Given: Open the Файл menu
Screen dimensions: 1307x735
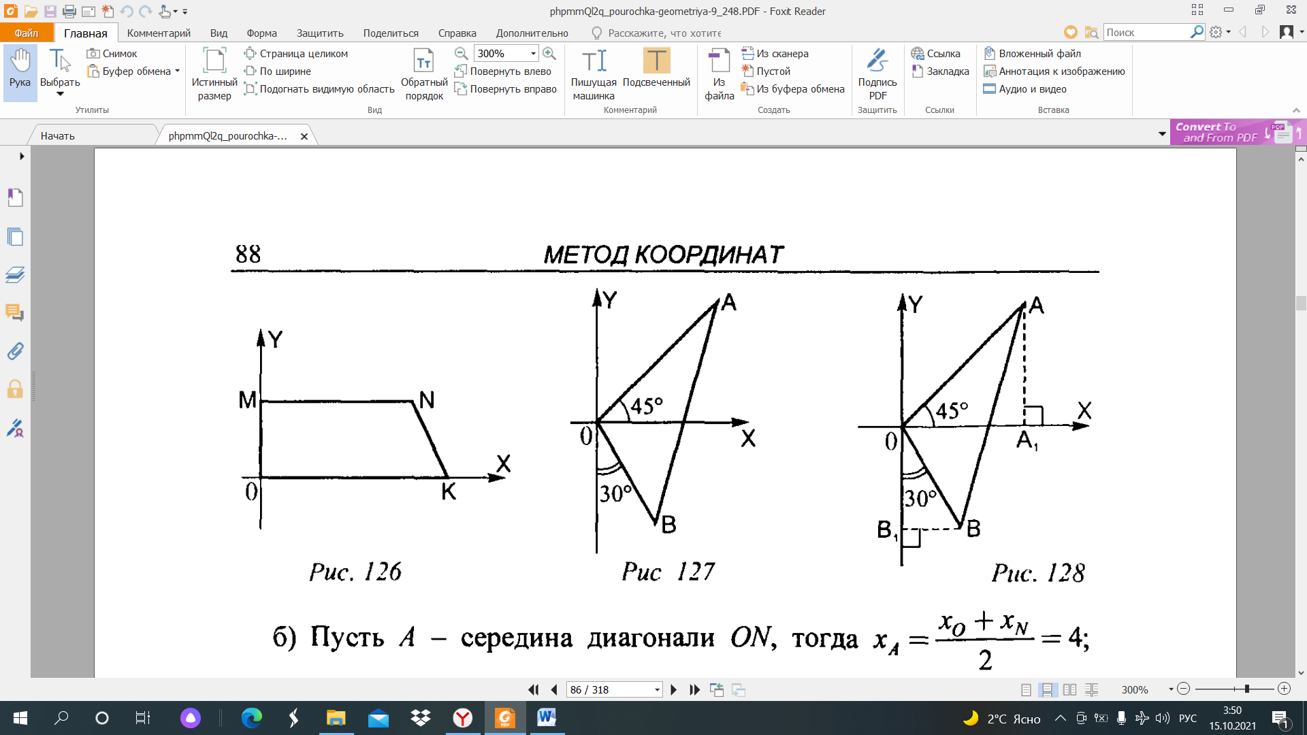Looking at the screenshot, I should pyautogui.click(x=27, y=33).
